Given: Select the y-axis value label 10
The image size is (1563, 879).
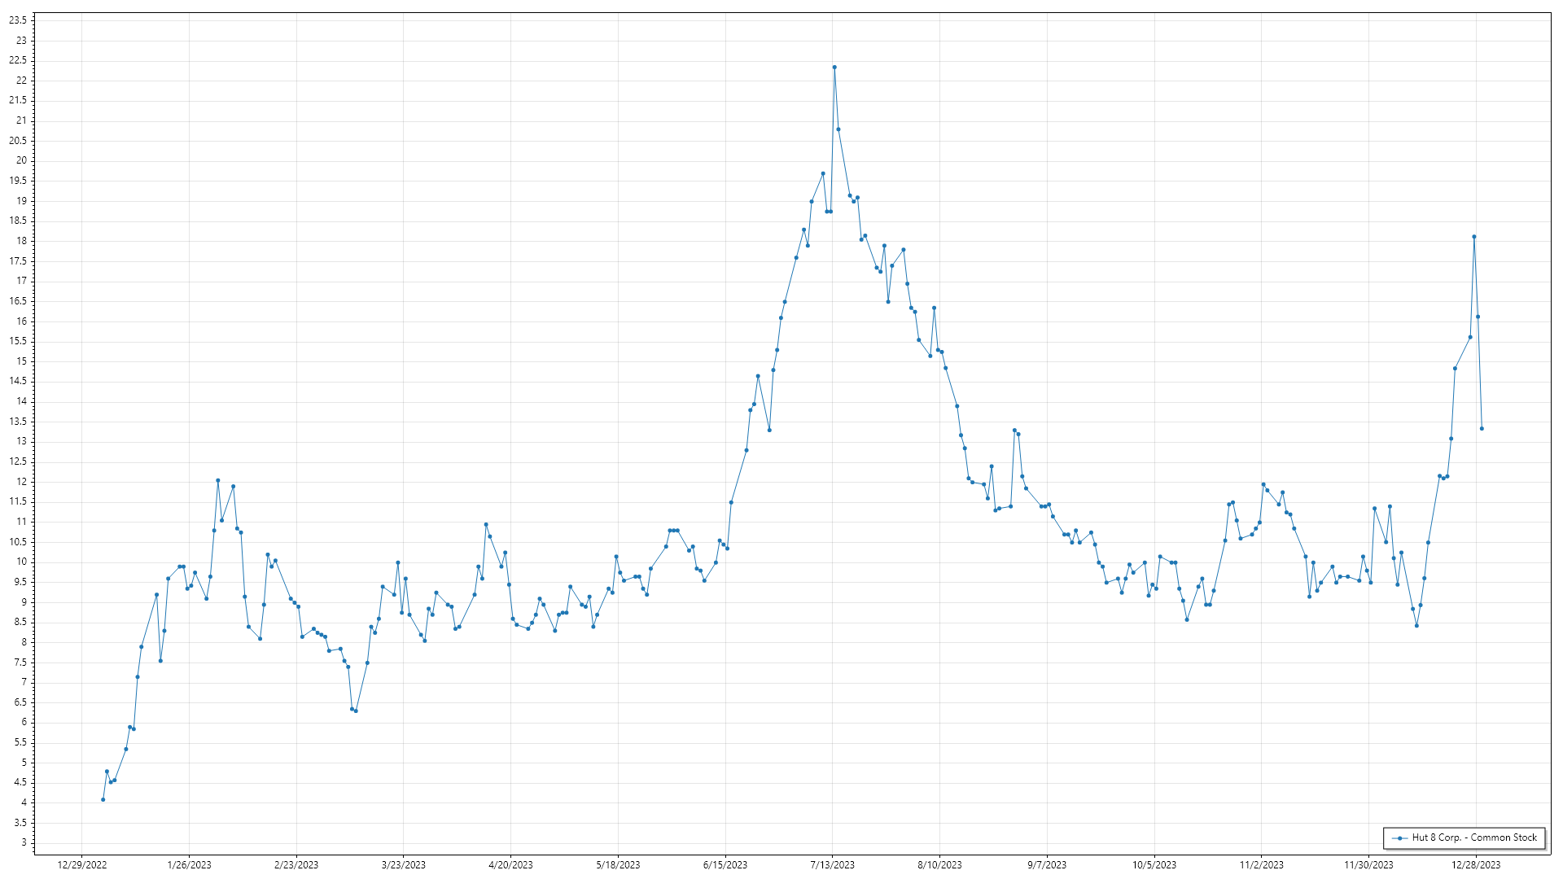Looking at the screenshot, I should 21,562.
